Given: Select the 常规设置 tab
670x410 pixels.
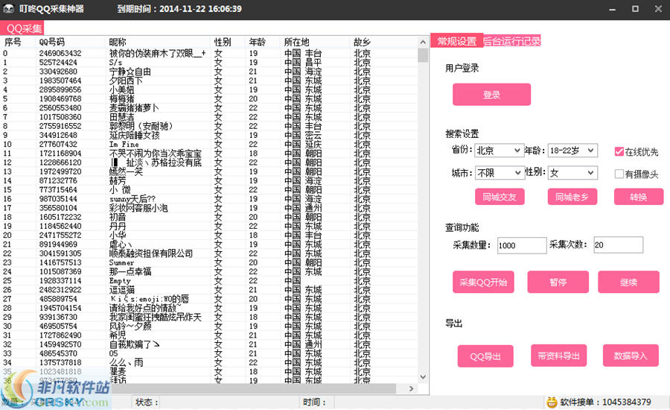Looking at the screenshot, I should 457,41.
